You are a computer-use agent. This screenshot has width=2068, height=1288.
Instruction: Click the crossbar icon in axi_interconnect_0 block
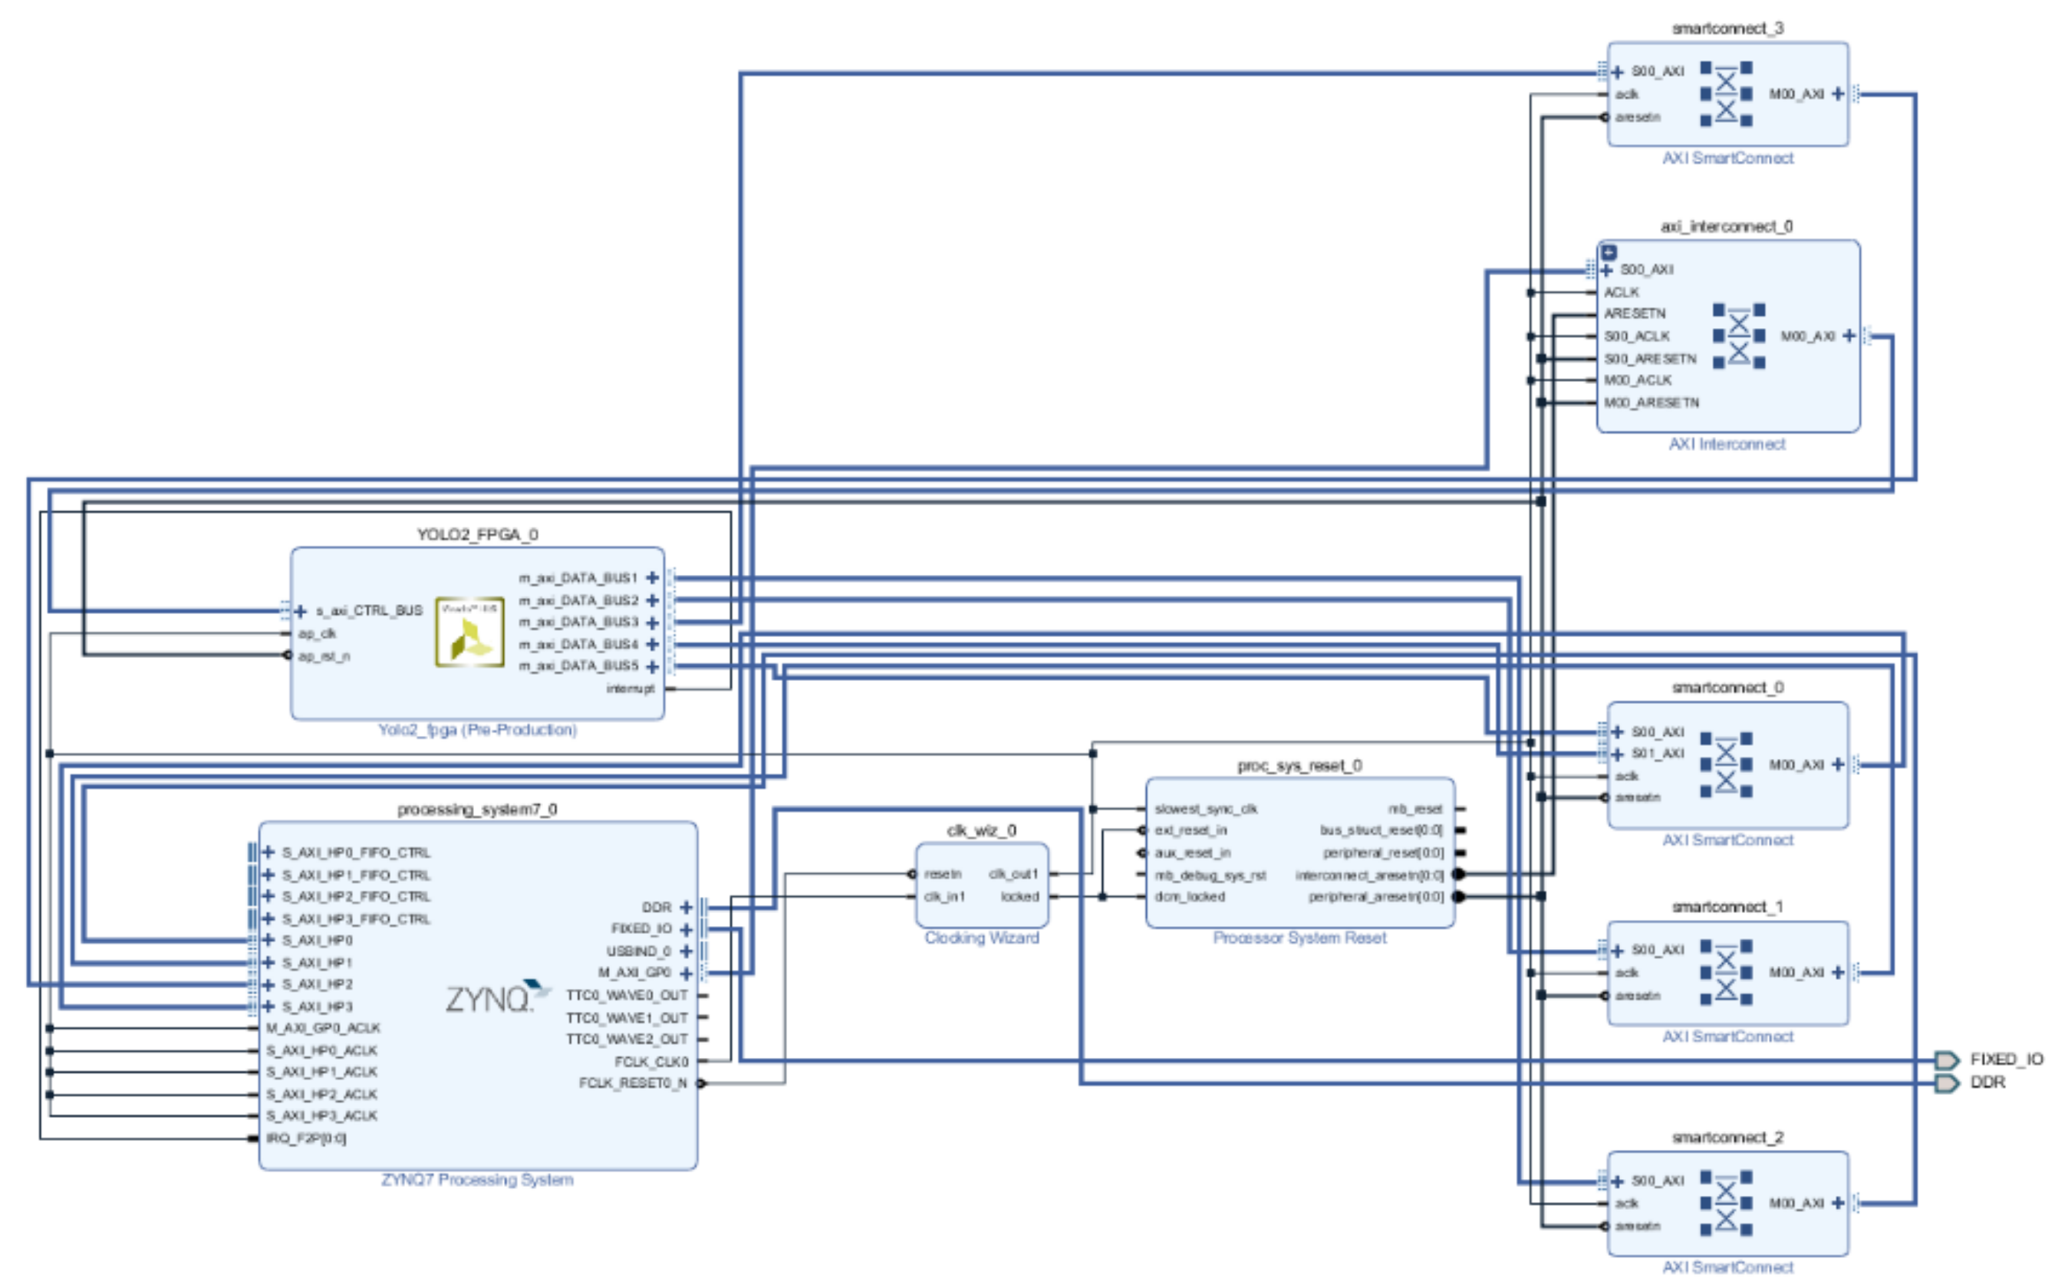[1738, 337]
